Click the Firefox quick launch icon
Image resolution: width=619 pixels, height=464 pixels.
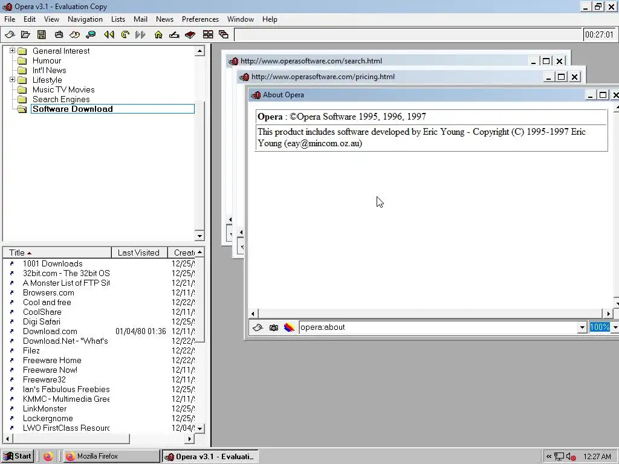pos(48,457)
